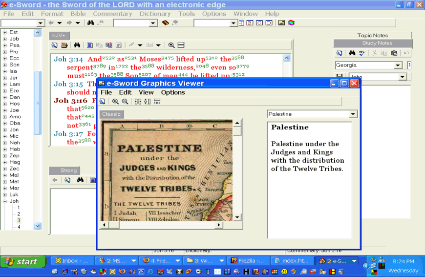This screenshot has width=425, height=277.
Task: Select the Classic tab in Graphics Viewer
Action: [x=111, y=114]
